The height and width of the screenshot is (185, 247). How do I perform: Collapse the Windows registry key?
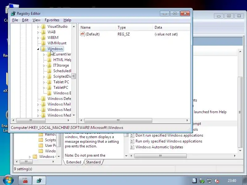(38, 49)
